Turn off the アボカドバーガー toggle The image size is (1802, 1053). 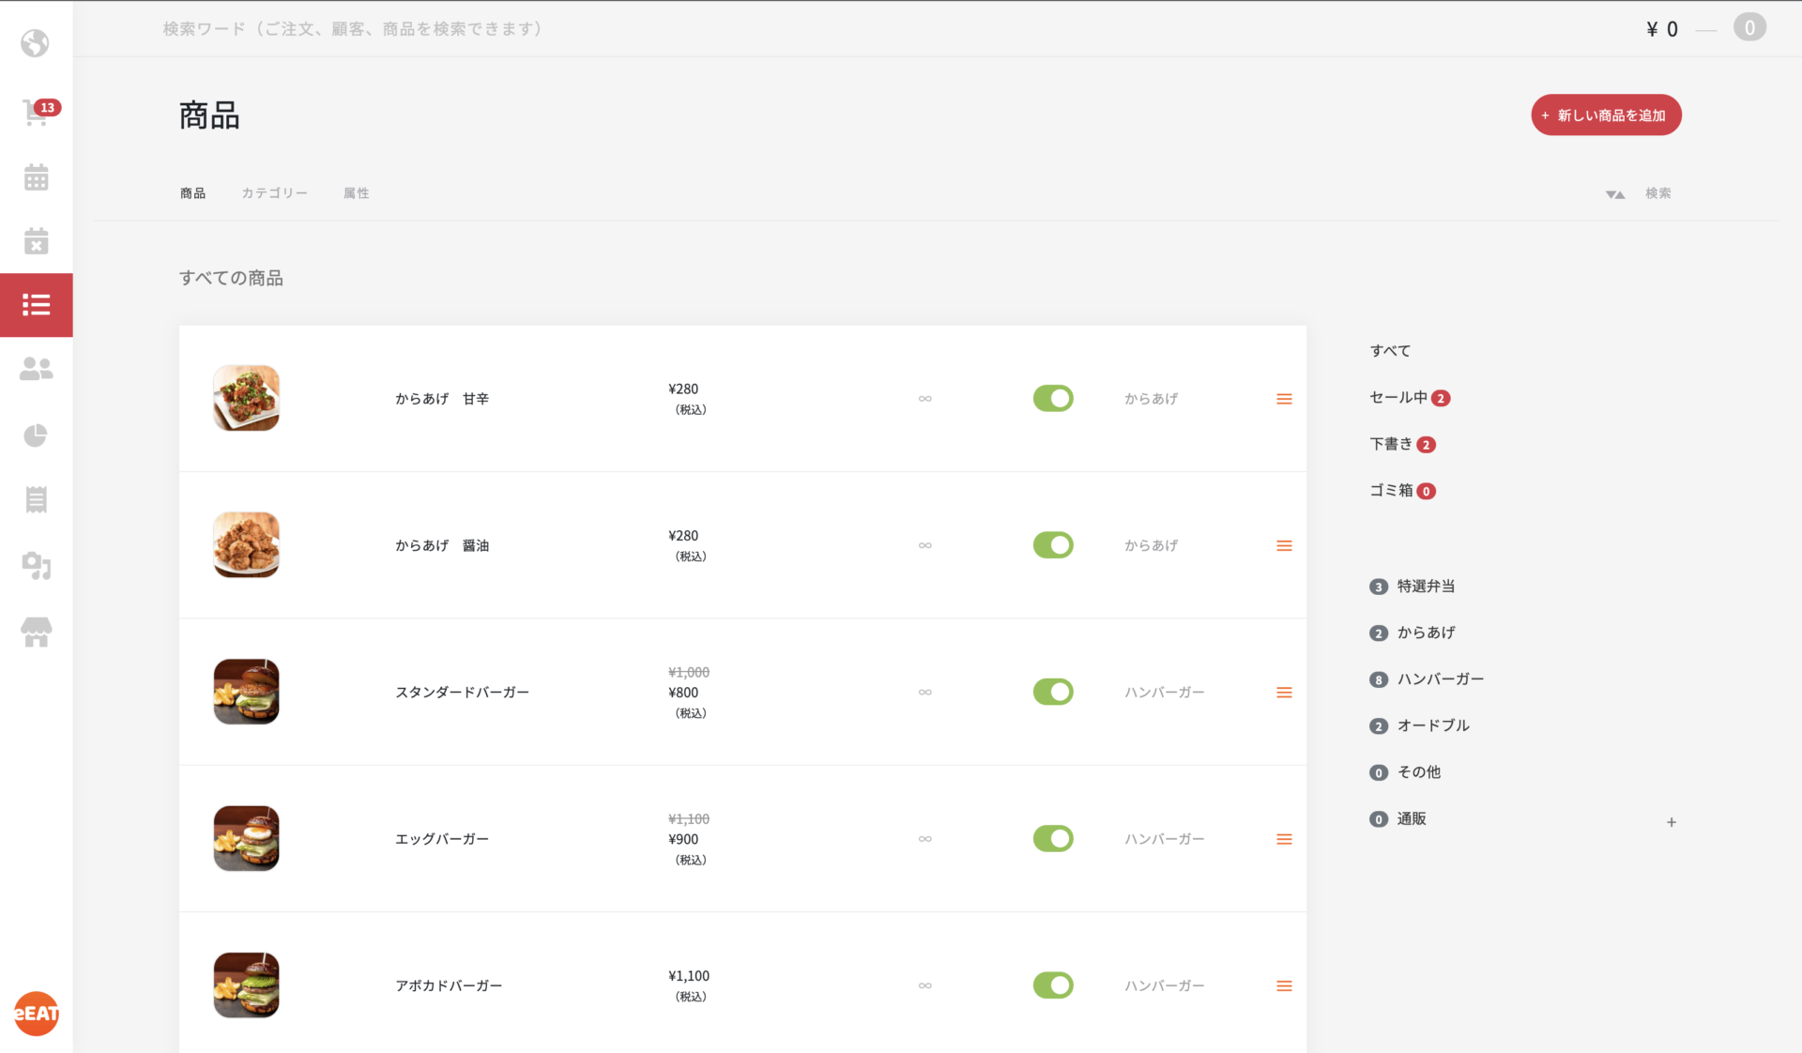click(1053, 985)
